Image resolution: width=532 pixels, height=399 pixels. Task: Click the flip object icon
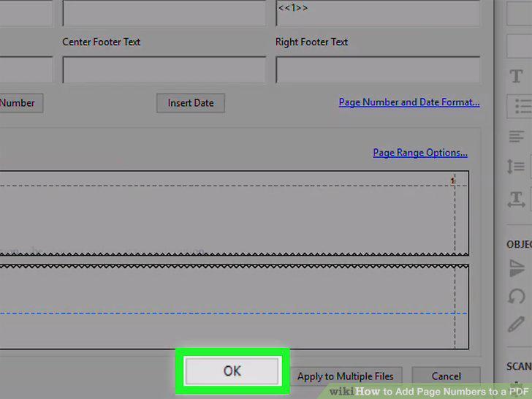pyautogui.click(x=517, y=268)
